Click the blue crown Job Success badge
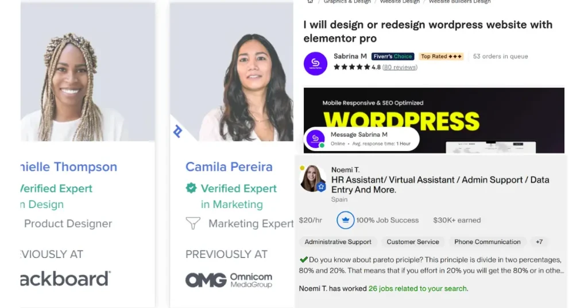Viewport: 588px width, 308px height. [x=345, y=220]
